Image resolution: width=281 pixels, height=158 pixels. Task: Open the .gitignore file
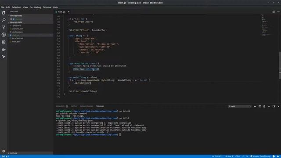30,25
